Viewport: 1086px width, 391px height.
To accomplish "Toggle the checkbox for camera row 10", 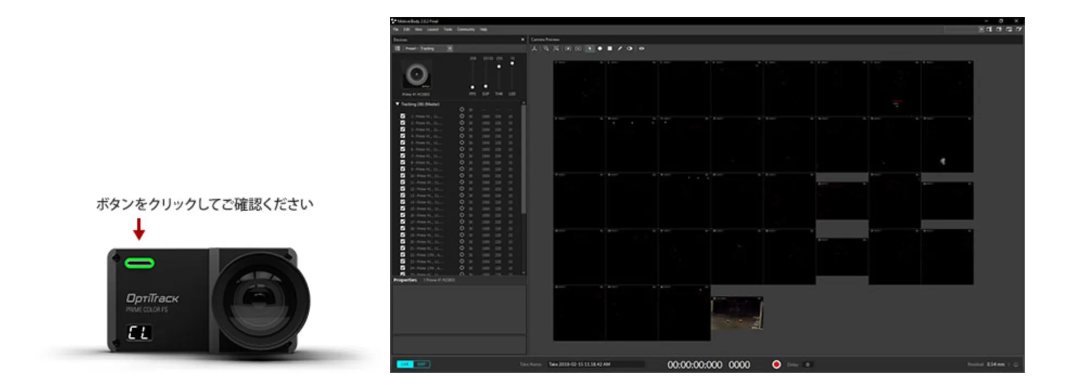I will pos(403,175).
